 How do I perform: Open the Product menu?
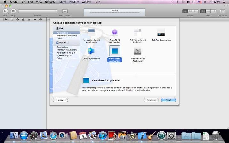74,2
